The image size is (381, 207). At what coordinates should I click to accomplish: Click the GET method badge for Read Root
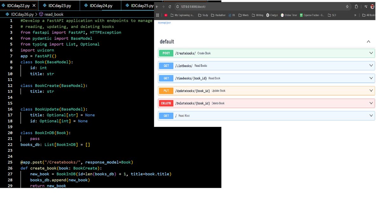(166, 116)
